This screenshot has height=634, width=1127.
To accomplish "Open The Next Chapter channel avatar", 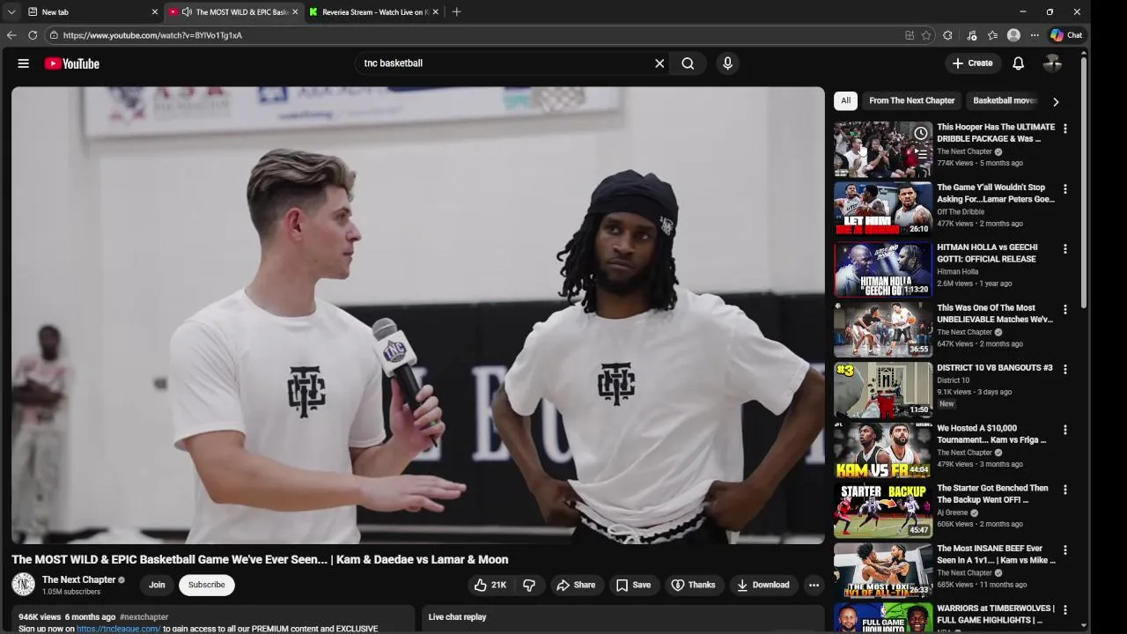I will (23, 585).
